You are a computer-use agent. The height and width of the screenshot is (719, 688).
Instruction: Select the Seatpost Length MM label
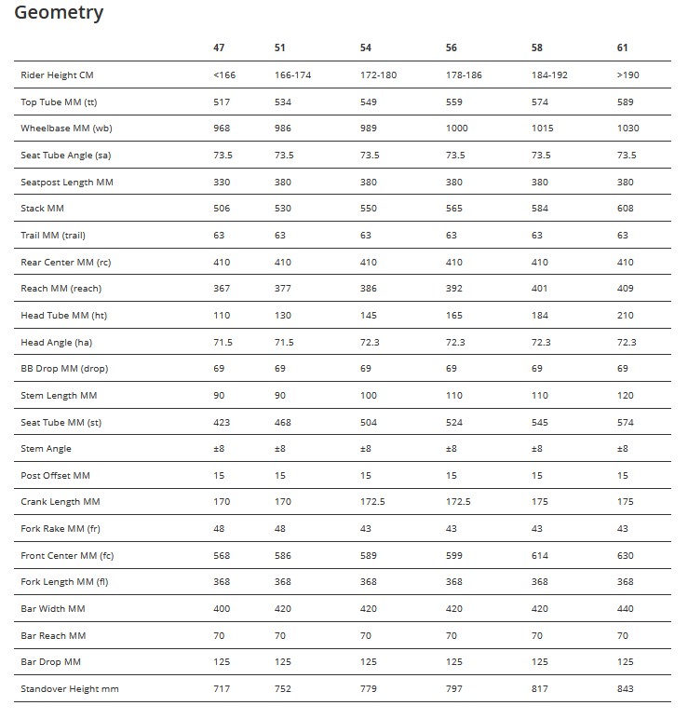click(x=66, y=182)
